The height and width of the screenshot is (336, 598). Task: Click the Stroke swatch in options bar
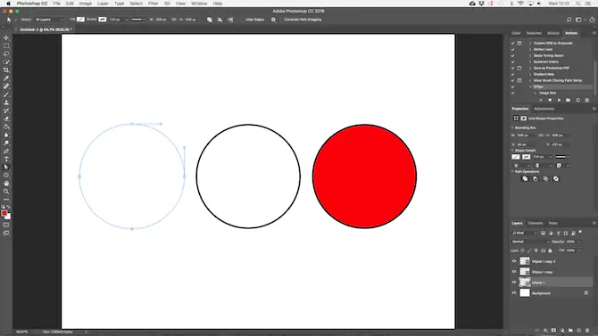(103, 20)
